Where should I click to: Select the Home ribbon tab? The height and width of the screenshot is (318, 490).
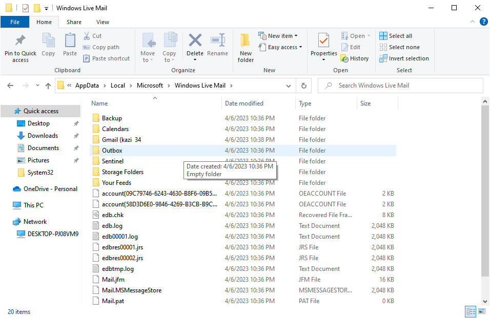click(x=44, y=22)
